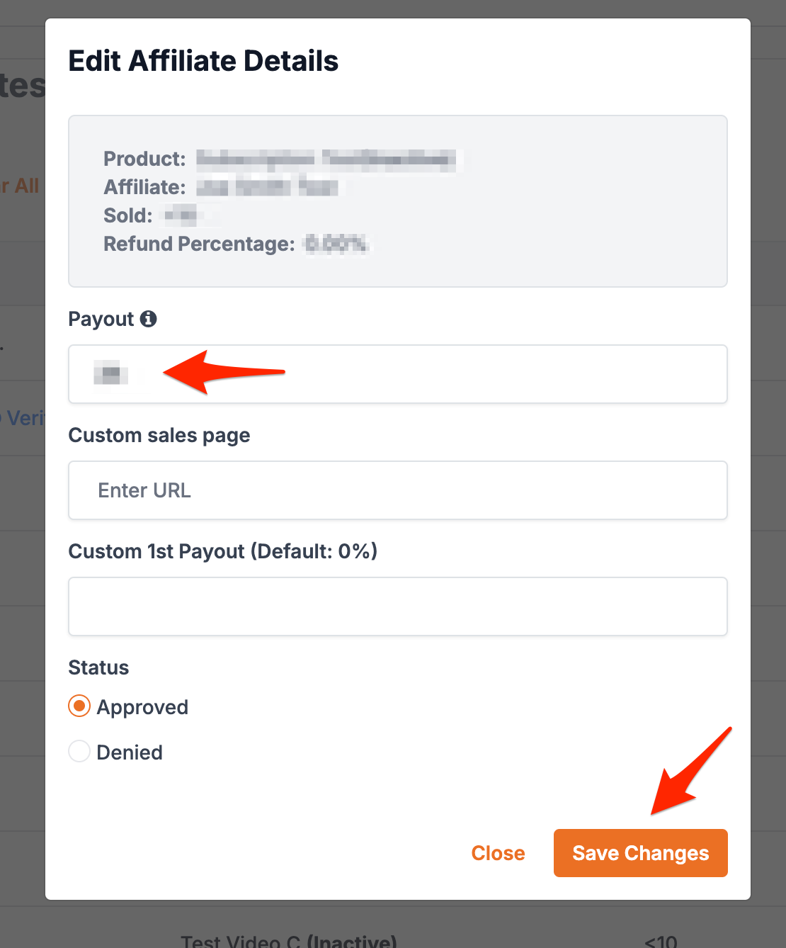Focus the Custom 1st Payout input field
Image resolution: width=786 pixels, height=948 pixels.
coord(397,606)
